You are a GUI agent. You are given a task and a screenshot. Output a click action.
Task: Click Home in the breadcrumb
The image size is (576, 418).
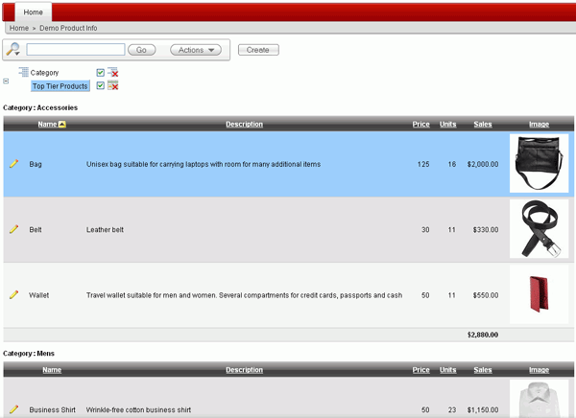[x=19, y=28]
